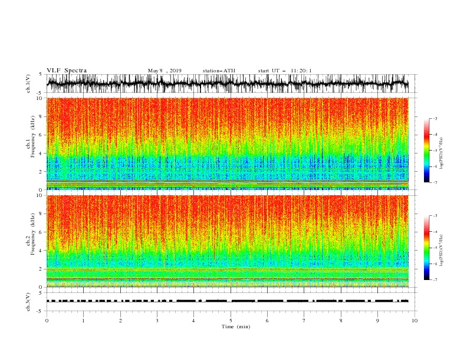This screenshot has width=467, height=360.
Task: Click the "VLF Spectra" title text
Action: (x=67, y=71)
